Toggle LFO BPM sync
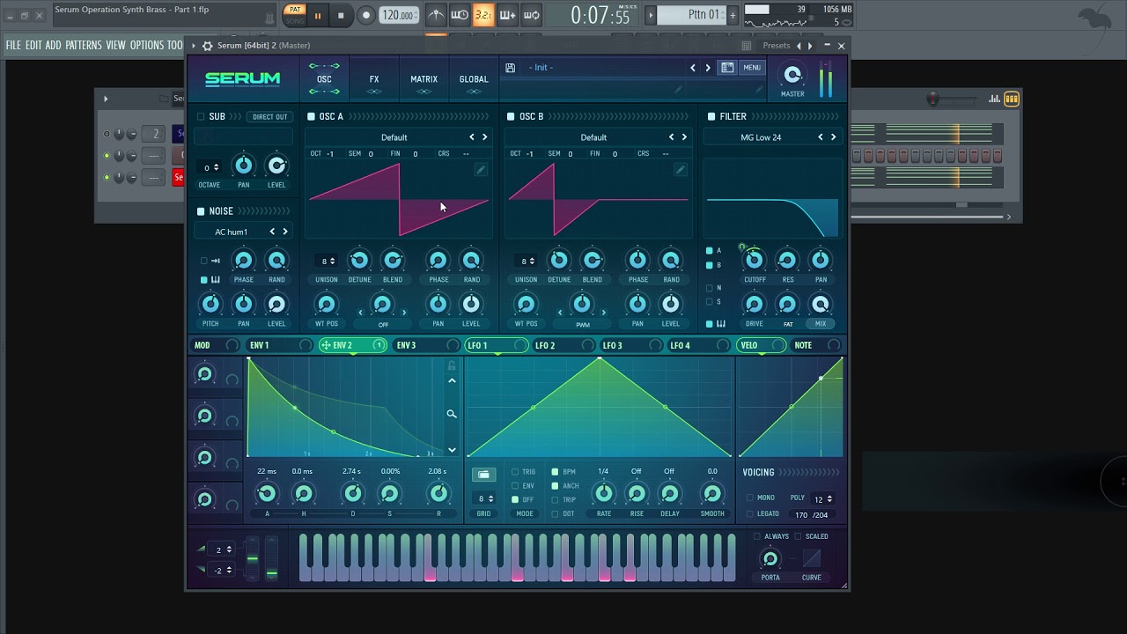 (x=555, y=472)
